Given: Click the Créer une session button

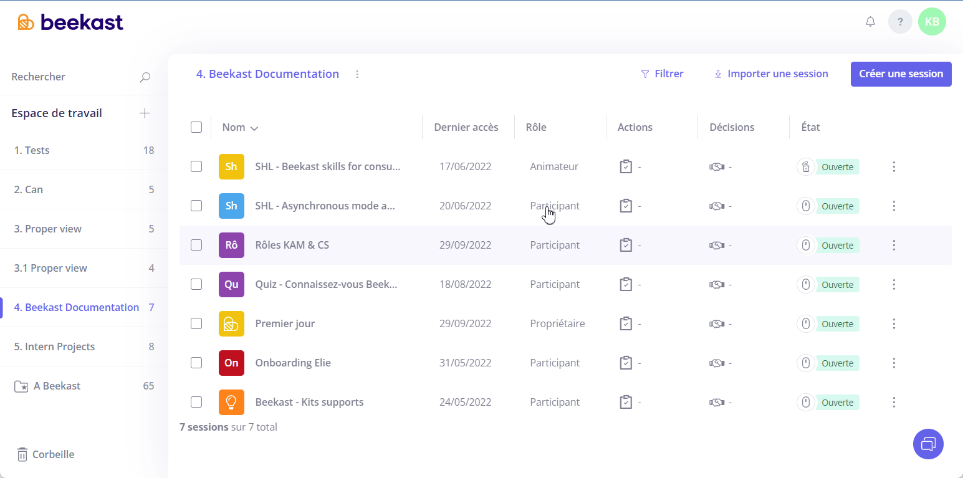Looking at the screenshot, I should pos(901,74).
